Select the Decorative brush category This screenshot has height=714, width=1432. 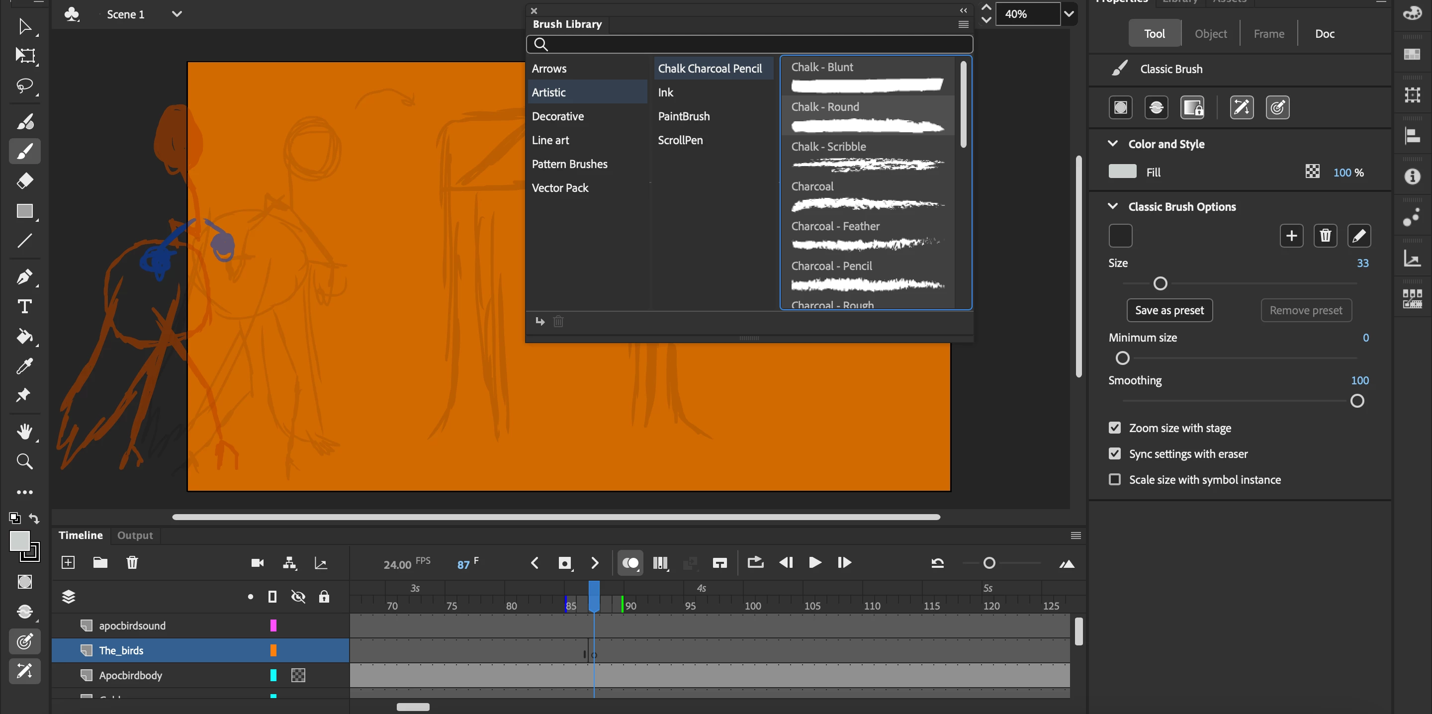click(x=557, y=116)
